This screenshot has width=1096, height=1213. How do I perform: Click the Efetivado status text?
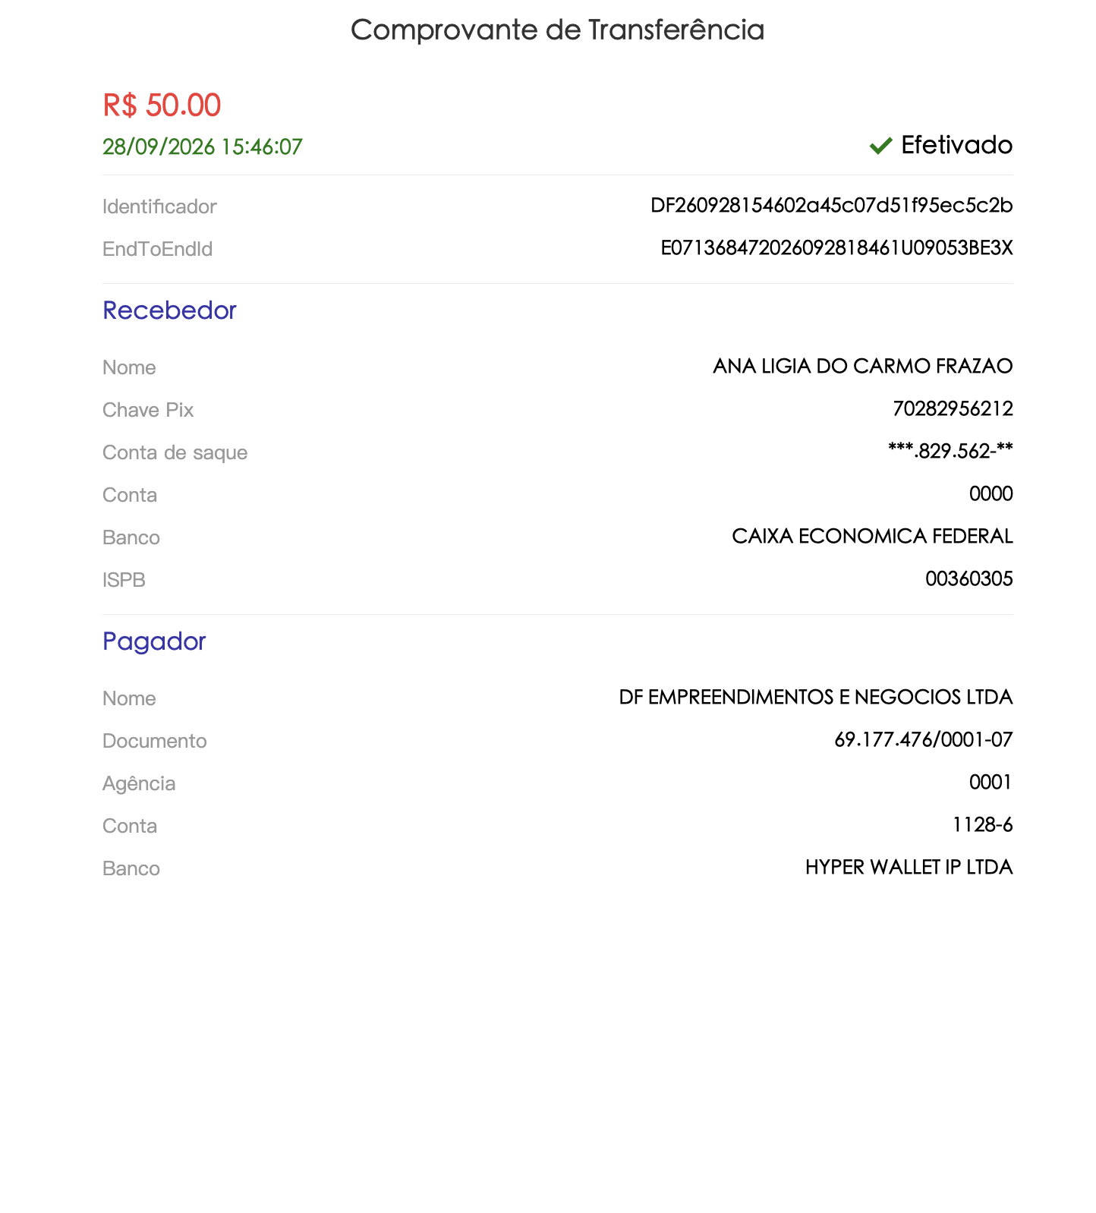click(x=956, y=145)
